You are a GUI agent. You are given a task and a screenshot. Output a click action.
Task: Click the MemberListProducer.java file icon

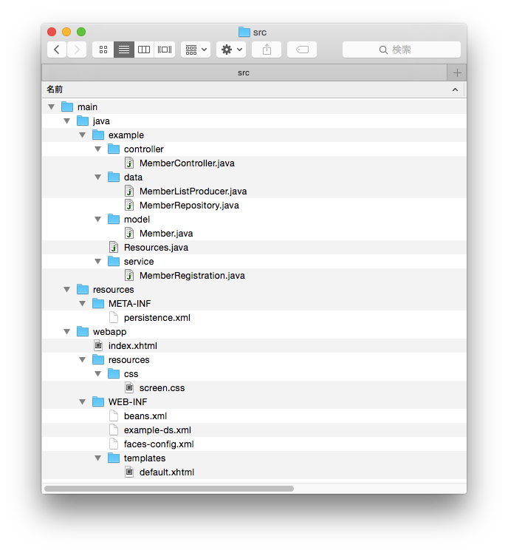tap(129, 191)
